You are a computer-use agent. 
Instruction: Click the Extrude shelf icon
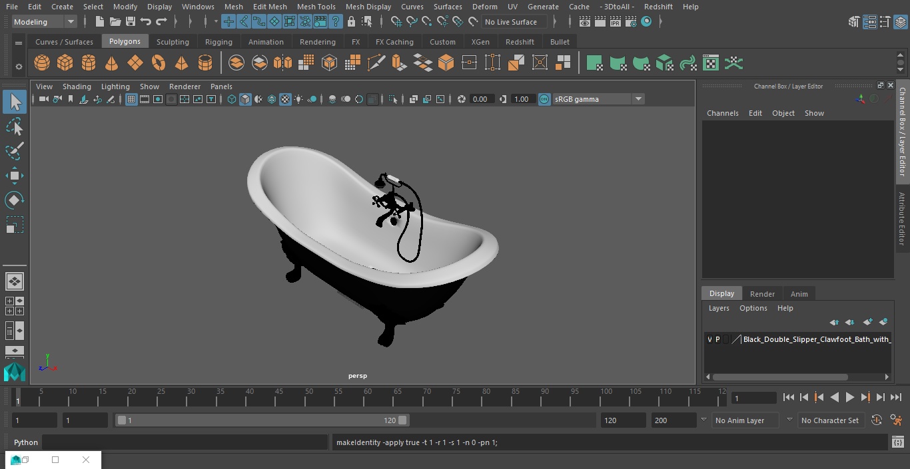tap(399, 63)
